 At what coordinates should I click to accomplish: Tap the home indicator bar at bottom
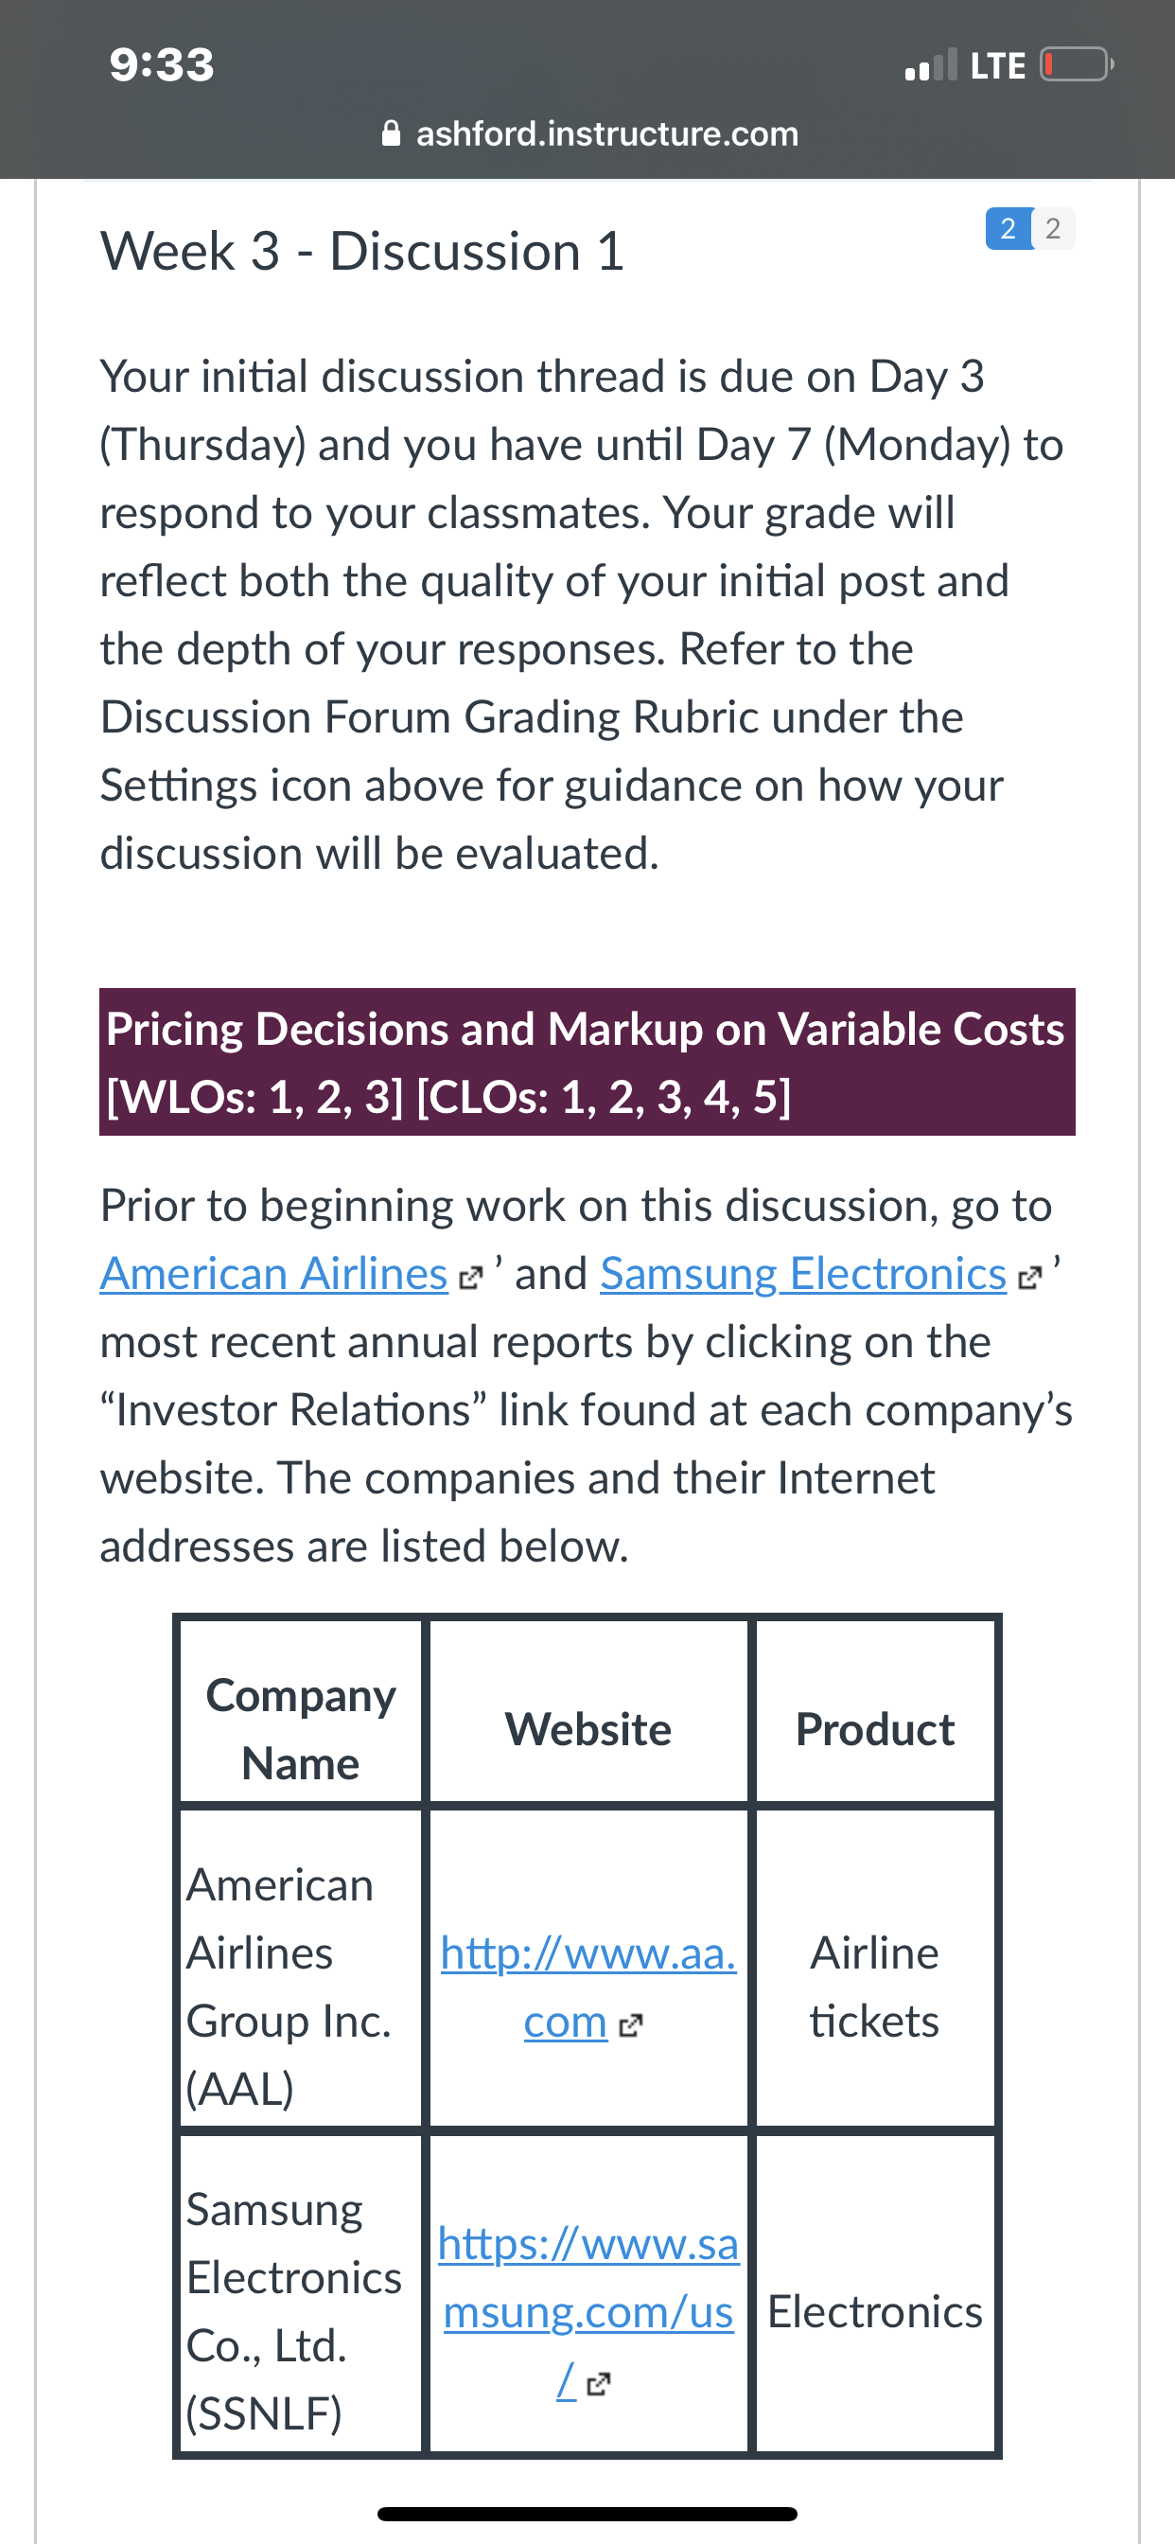click(587, 2514)
